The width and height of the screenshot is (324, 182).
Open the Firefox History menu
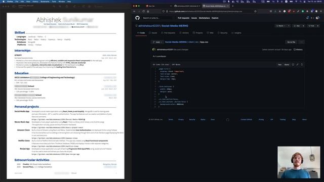click(35, 2)
